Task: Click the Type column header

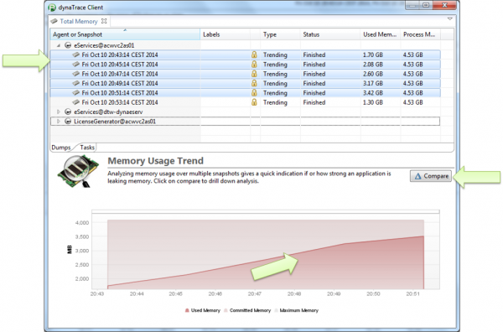Action: coord(280,34)
